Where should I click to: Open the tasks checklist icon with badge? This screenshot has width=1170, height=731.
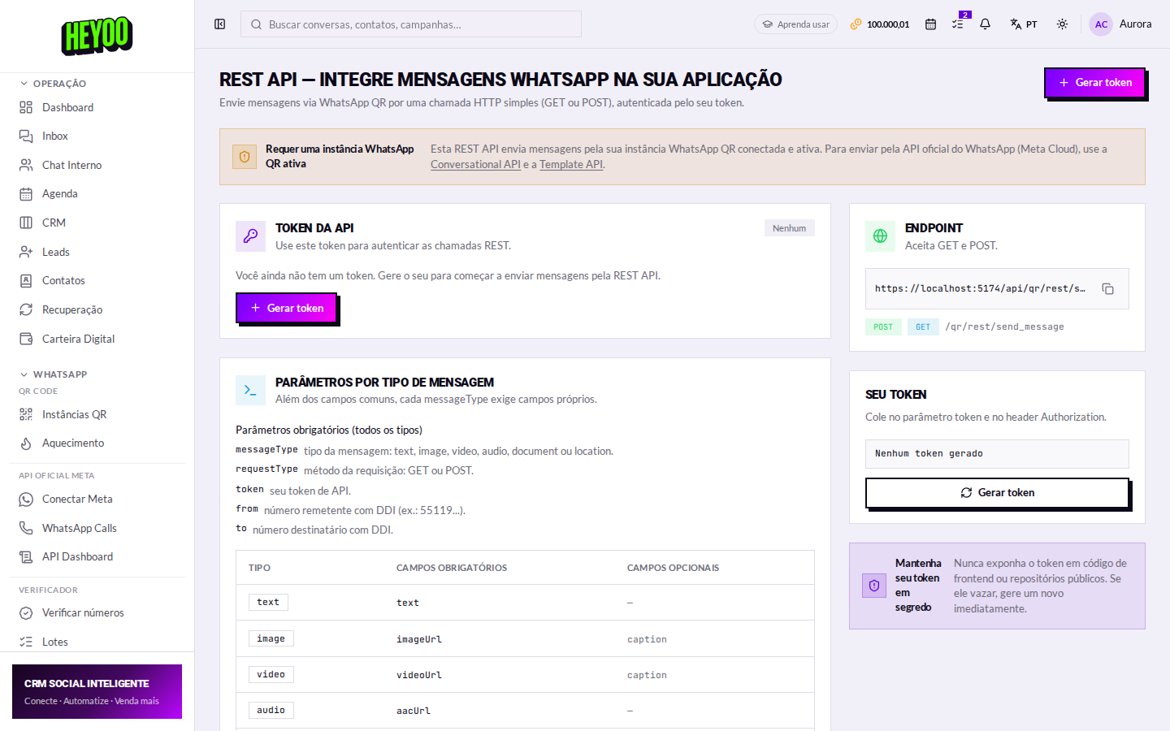click(x=959, y=23)
